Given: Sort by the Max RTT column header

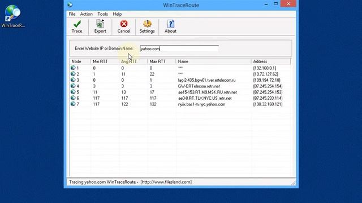Looking at the screenshot, I should click(x=162, y=61).
